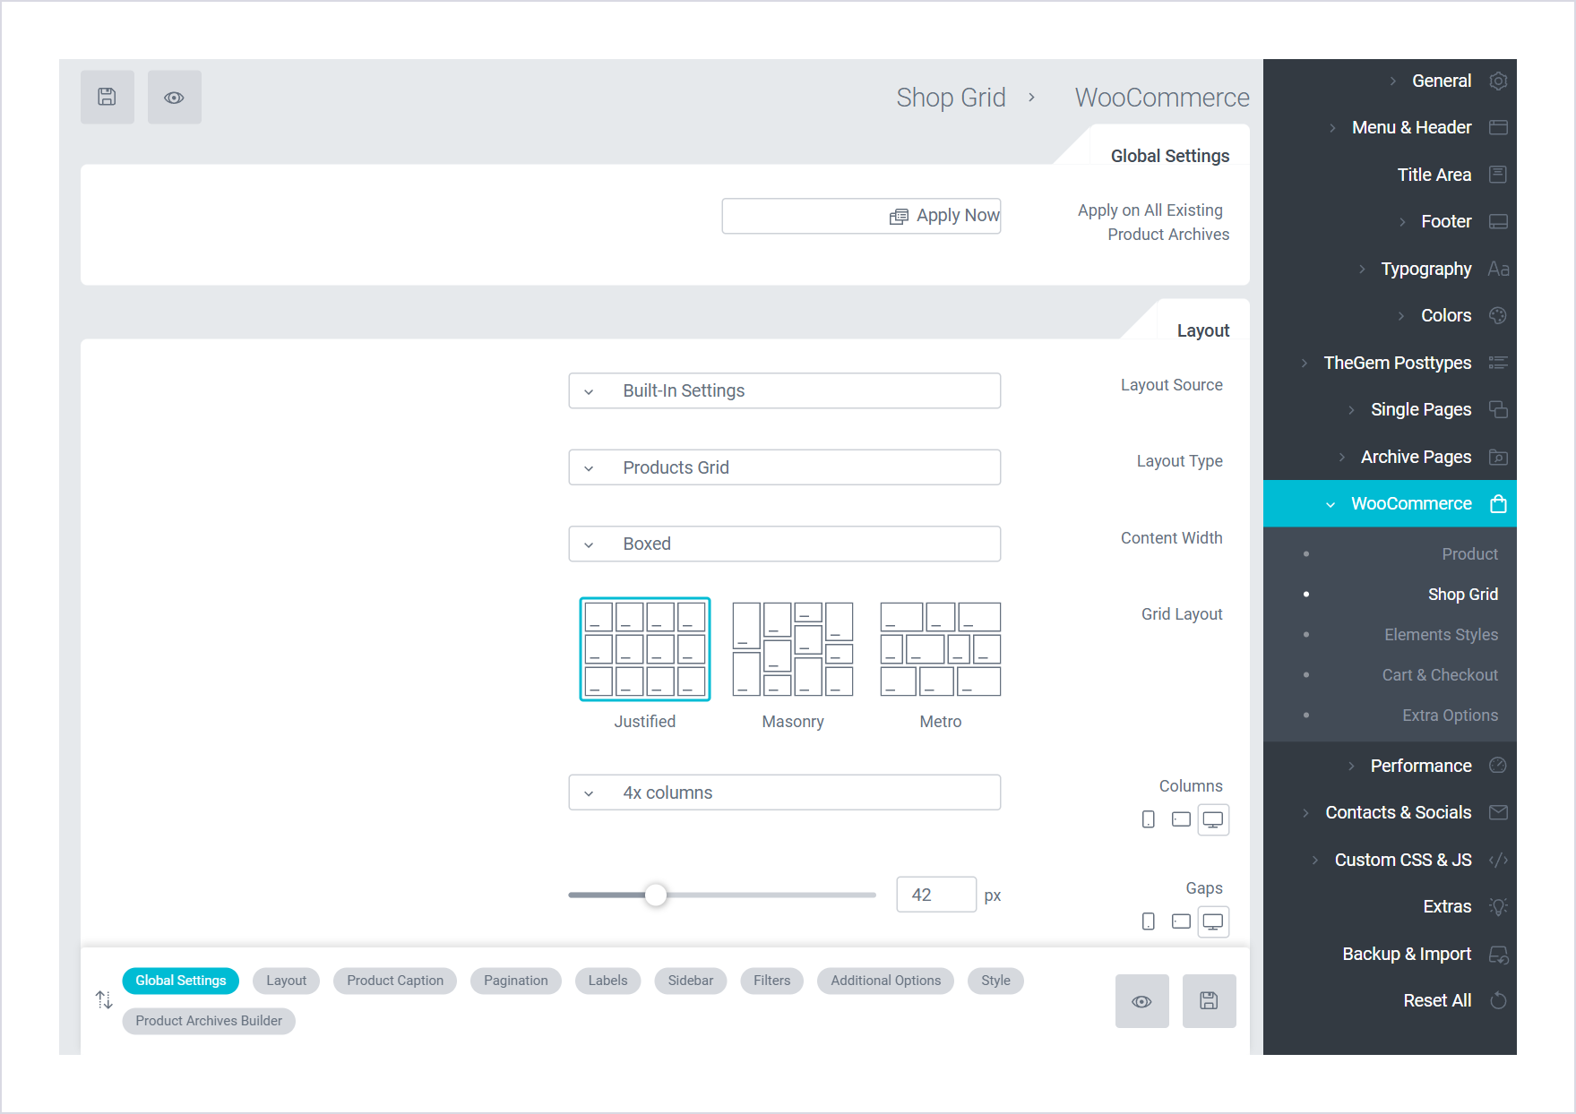Select desktop device icon under Columns
The image size is (1576, 1114).
pos(1213,819)
